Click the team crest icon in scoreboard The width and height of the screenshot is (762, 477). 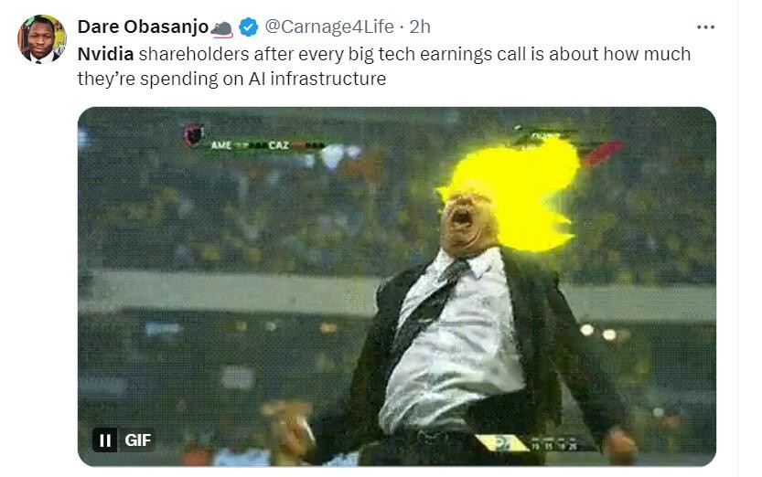[193, 135]
